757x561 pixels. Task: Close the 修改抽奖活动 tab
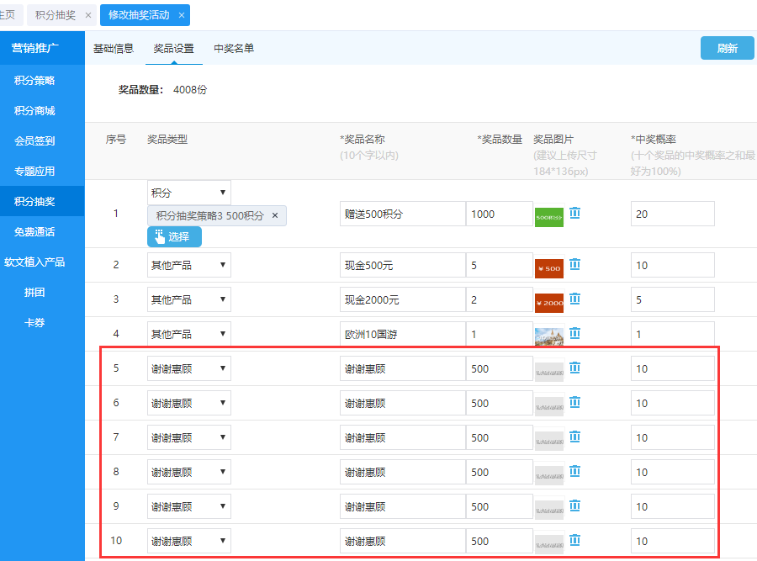(182, 15)
